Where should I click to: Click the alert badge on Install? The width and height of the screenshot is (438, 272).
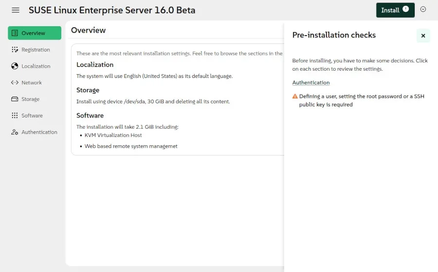coord(406,9)
